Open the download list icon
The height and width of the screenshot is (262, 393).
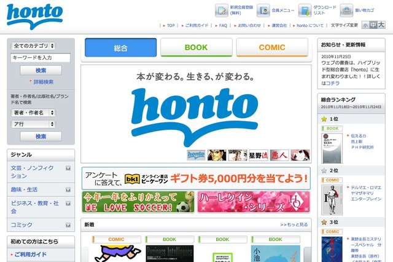coord(305,10)
